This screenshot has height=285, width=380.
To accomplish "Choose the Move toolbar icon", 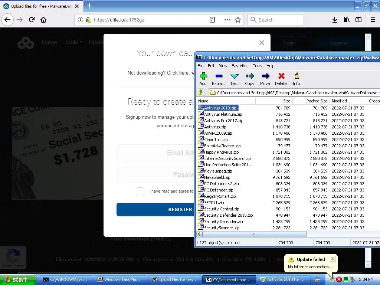I will [265, 79].
